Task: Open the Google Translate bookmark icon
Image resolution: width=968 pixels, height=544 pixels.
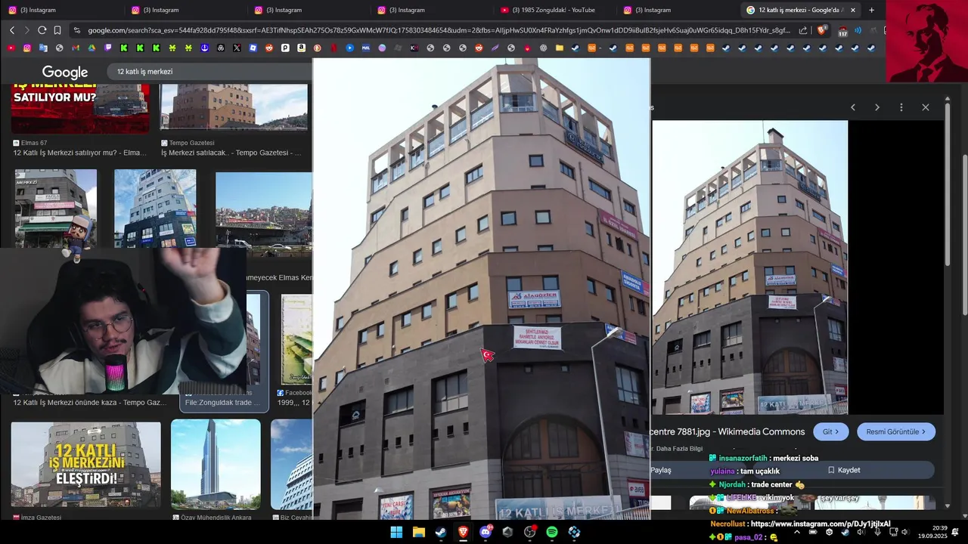Action: point(43,48)
